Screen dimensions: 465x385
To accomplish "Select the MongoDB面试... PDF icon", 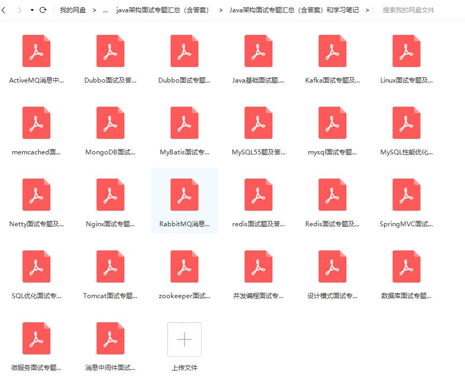I will point(110,123).
